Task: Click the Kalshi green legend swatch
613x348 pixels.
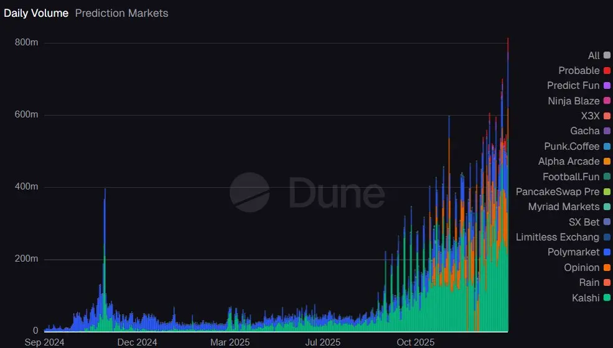Action: [x=607, y=298]
